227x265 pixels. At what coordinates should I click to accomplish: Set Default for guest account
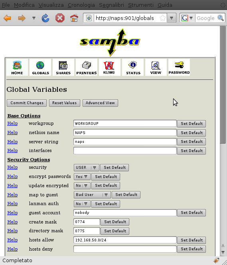tap(191, 213)
